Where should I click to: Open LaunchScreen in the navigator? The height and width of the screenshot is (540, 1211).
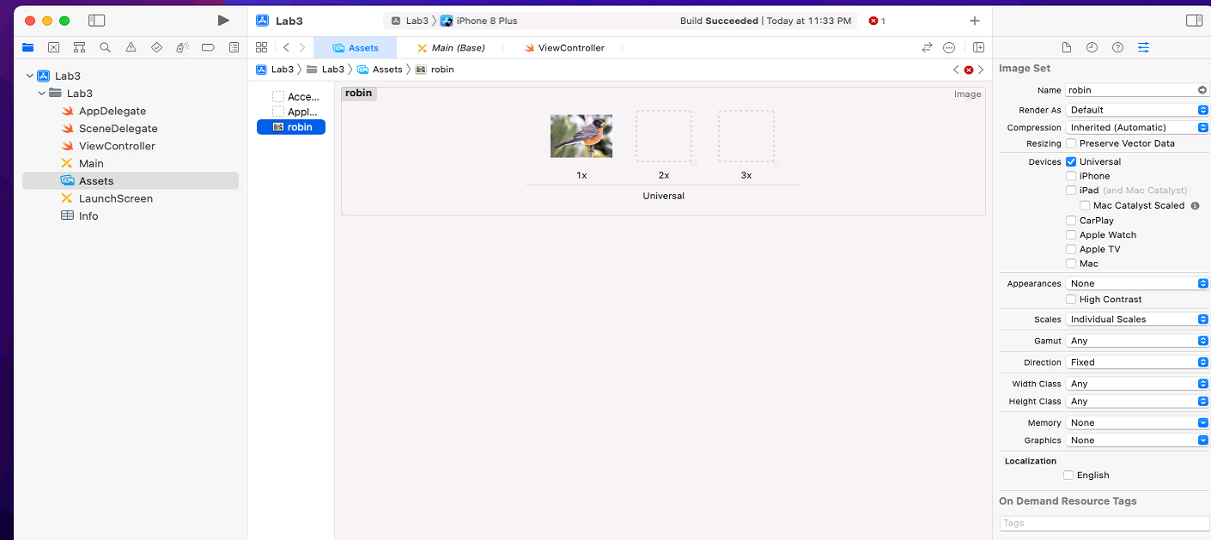pos(115,198)
